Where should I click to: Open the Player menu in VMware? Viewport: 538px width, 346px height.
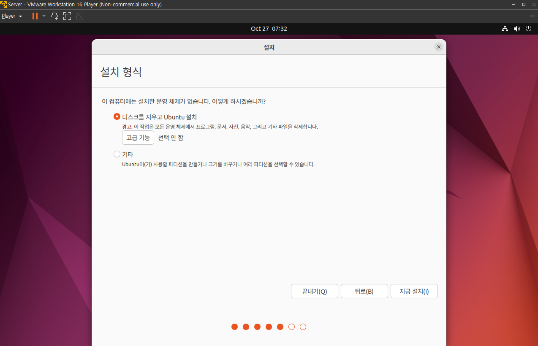[x=11, y=16]
